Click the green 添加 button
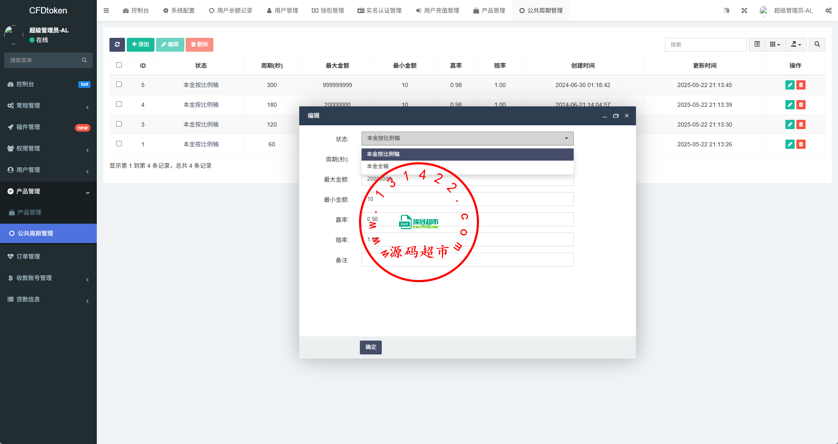The height and width of the screenshot is (444, 838). 140,45
